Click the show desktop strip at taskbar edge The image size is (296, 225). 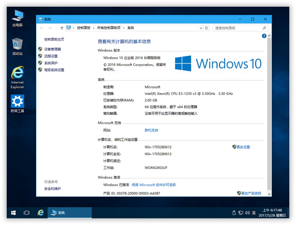pyautogui.click(x=289, y=213)
